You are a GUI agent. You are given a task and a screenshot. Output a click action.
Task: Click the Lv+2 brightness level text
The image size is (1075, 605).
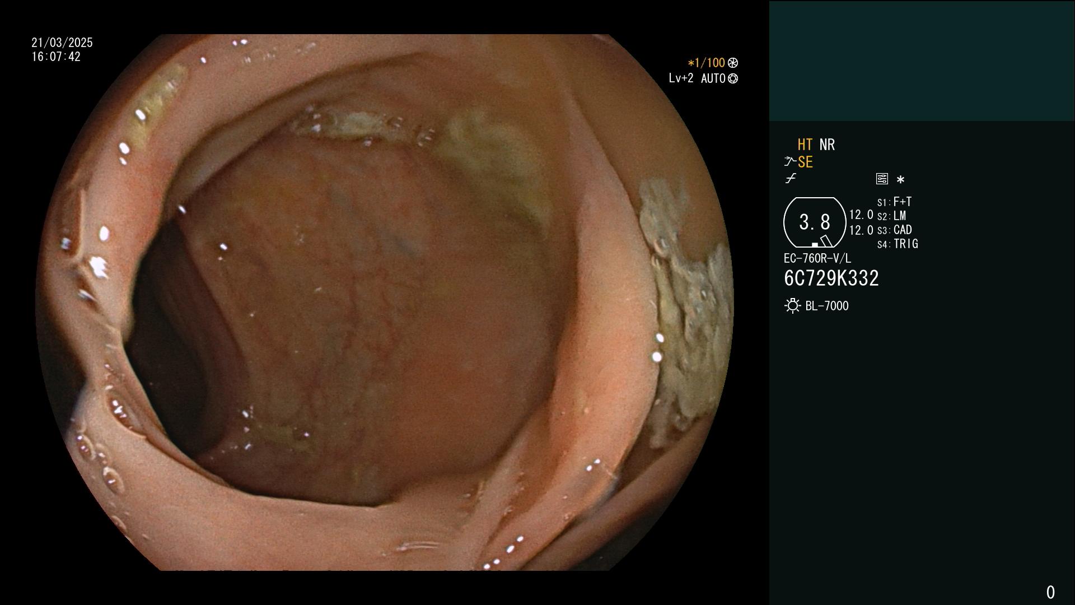(681, 78)
